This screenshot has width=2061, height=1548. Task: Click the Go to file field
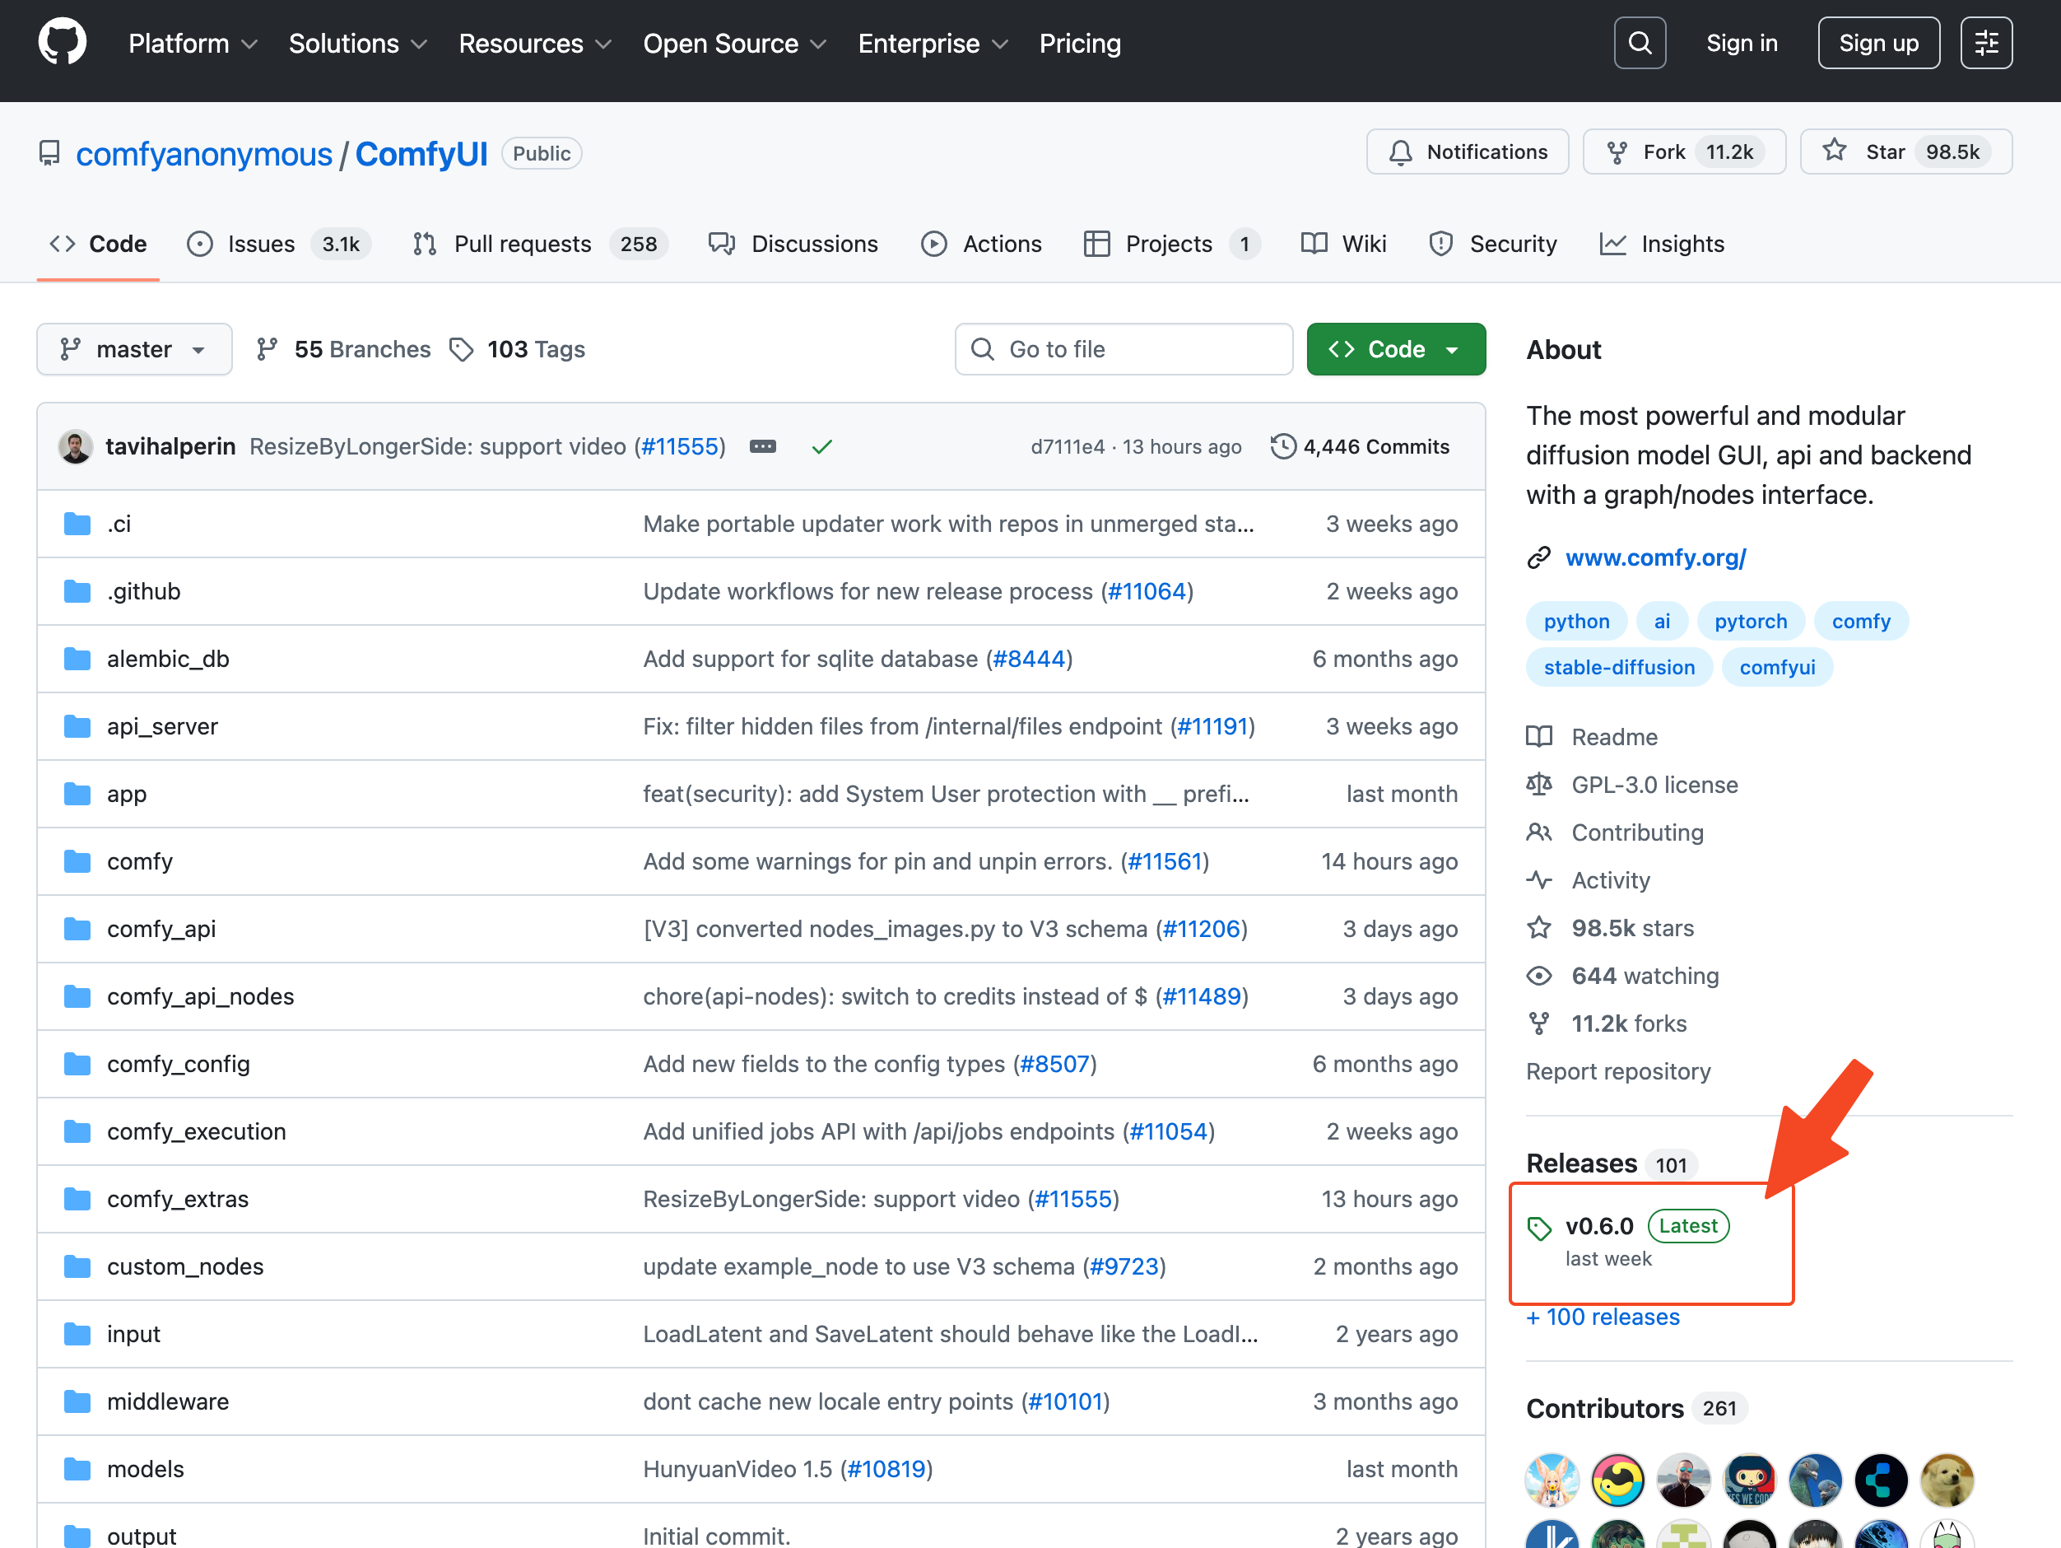tap(1123, 349)
